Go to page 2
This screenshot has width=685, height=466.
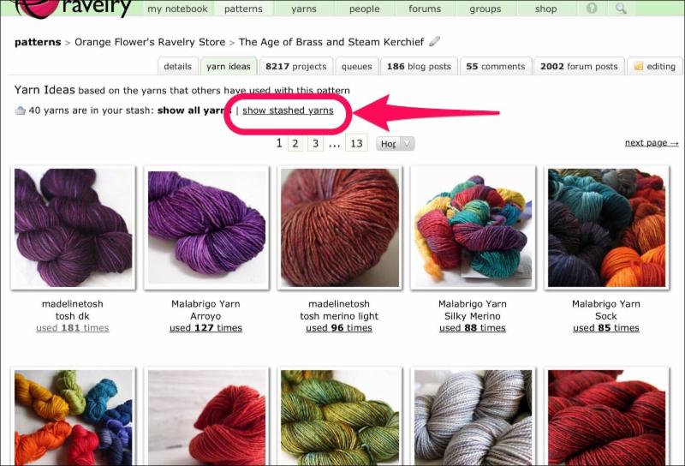coord(295,143)
